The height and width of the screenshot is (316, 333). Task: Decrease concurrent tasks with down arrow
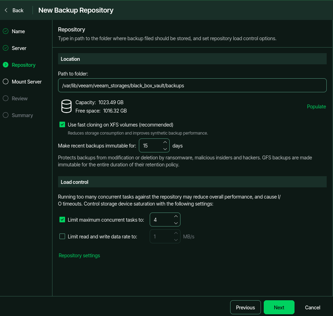tap(176, 223)
